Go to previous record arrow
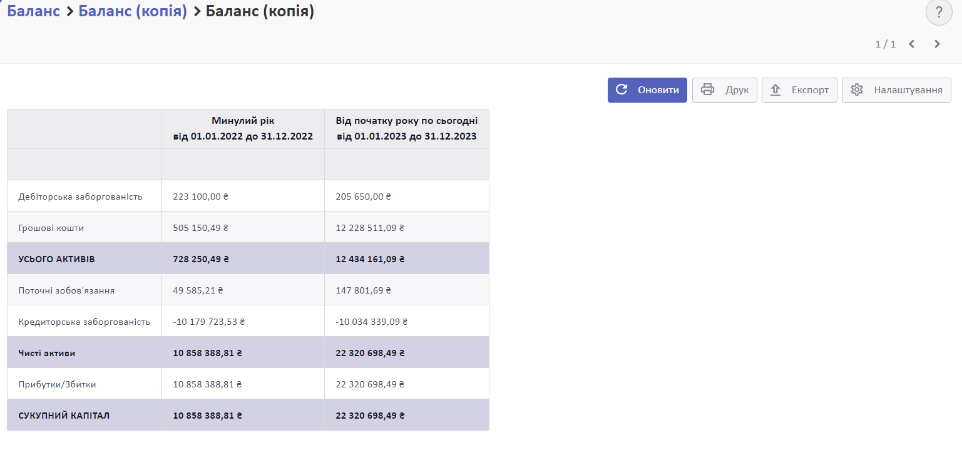This screenshot has width=962, height=455. click(912, 44)
